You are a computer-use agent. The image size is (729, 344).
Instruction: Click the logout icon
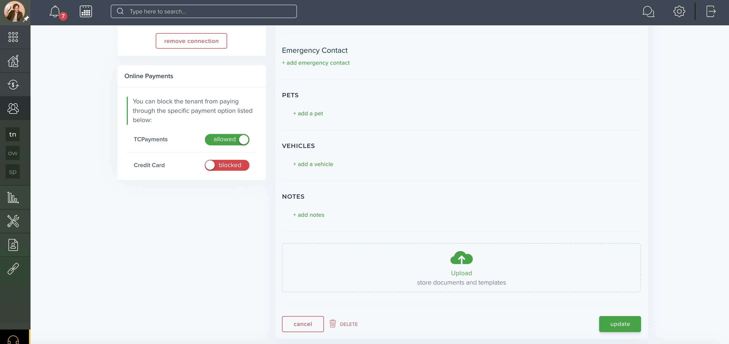711,12
